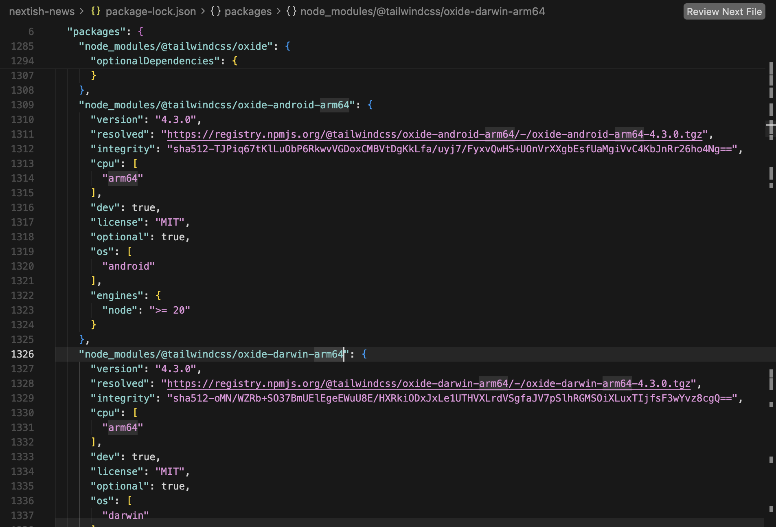The height and width of the screenshot is (527, 776).
Task: Click "optional" key on line 1335
Action: click(120, 486)
